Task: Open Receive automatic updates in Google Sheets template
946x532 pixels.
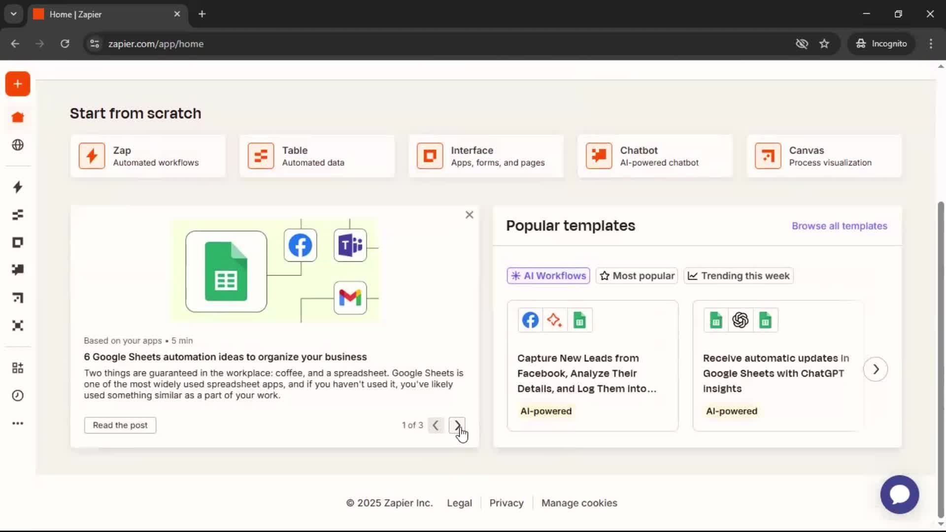Action: [x=778, y=366]
